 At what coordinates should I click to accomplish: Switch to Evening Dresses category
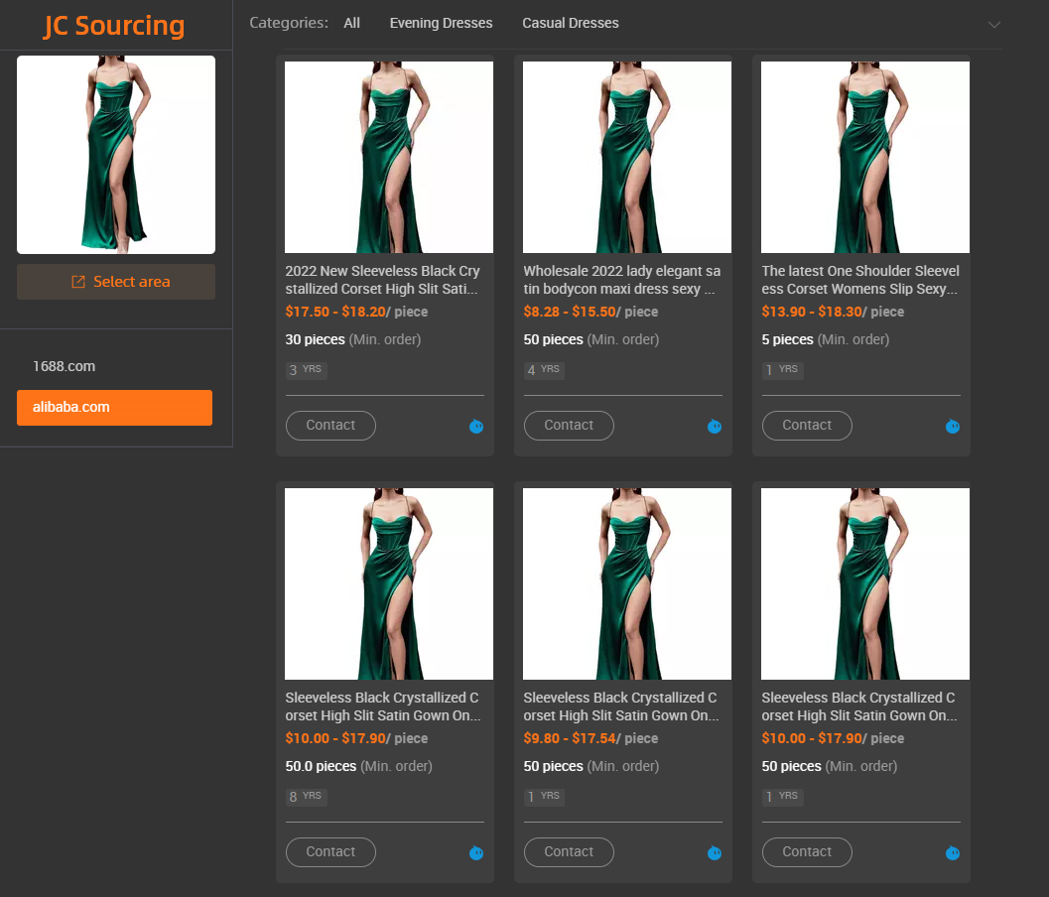pos(441,23)
